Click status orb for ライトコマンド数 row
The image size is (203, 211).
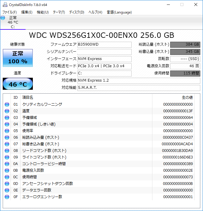pyautogui.click(x=7, y=157)
